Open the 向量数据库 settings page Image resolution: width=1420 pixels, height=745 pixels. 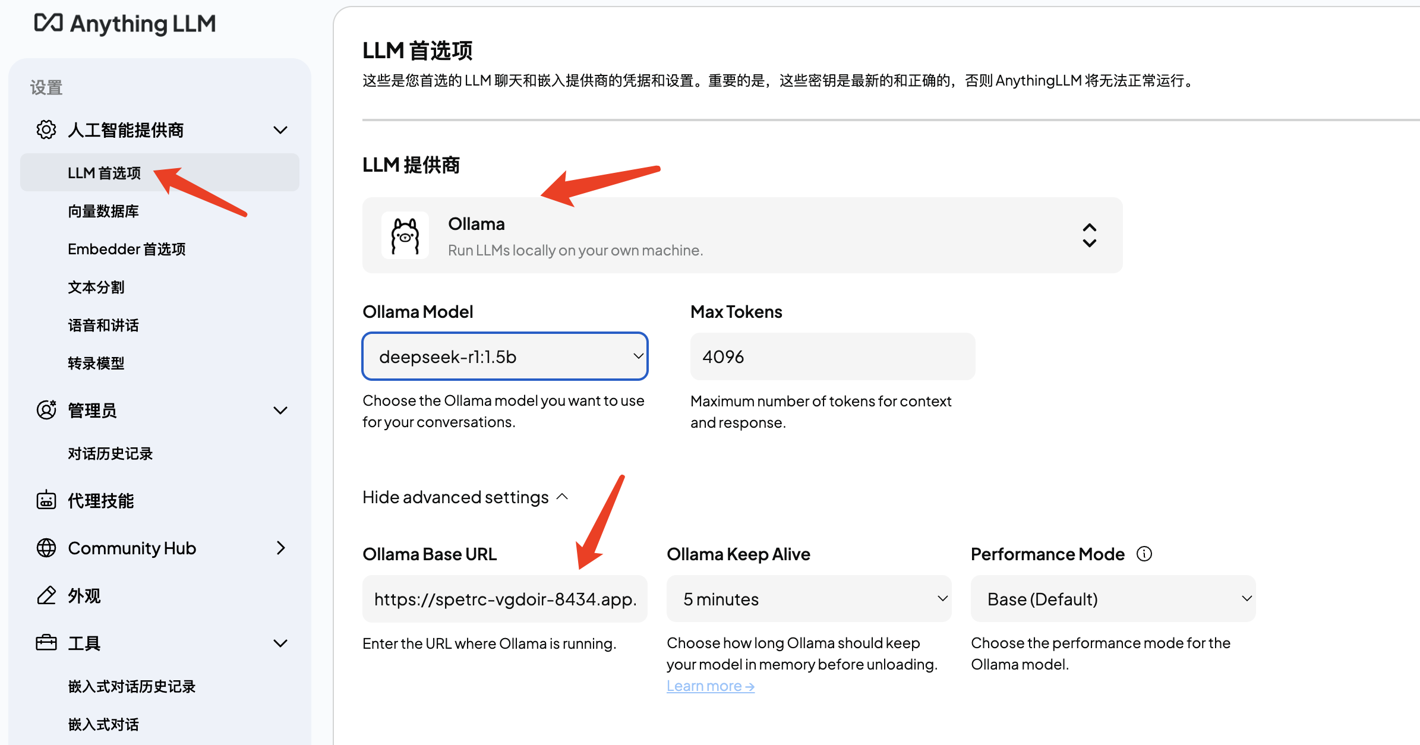103,211
